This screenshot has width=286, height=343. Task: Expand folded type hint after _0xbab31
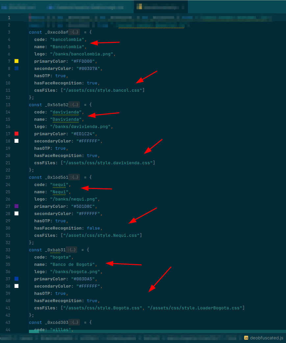tap(72, 250)
